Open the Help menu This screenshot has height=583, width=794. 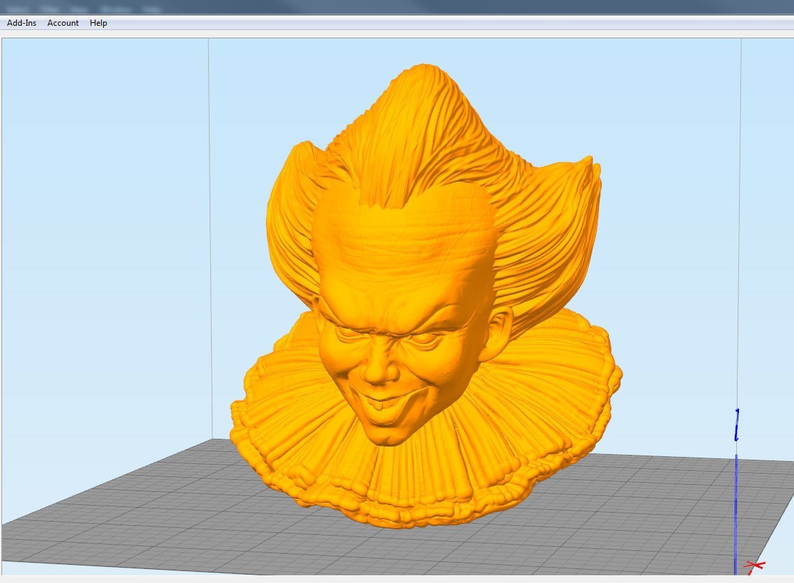[x=98, y=23]
